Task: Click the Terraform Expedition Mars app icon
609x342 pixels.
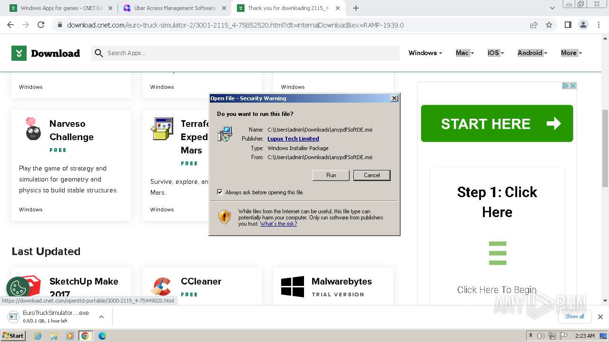Action: [x=161, y=129]
